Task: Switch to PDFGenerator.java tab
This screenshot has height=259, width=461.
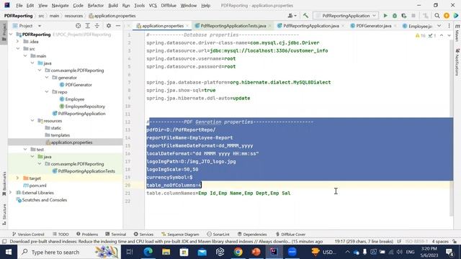Action: (x=373, y=26)
